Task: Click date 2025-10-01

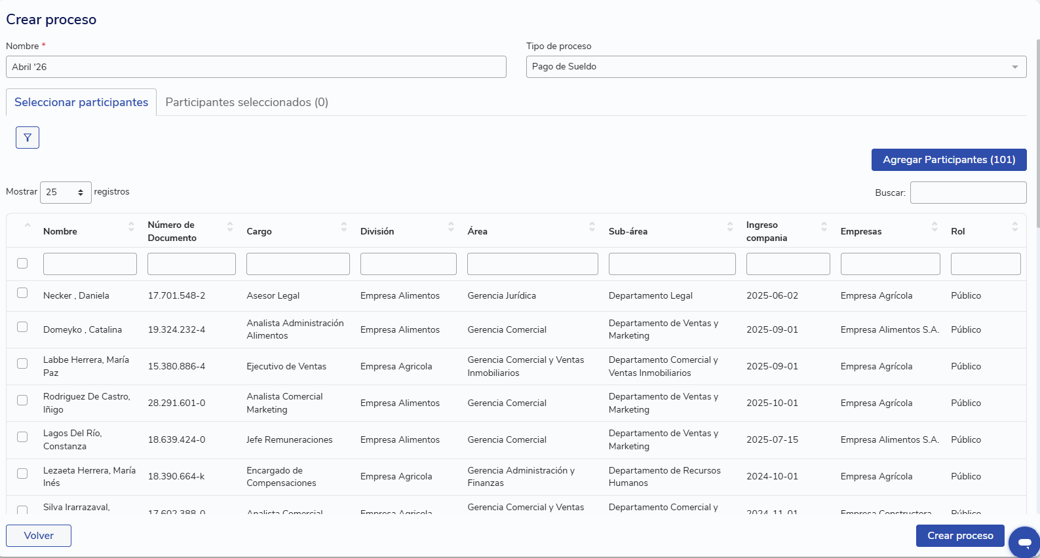Action: (x=772, y=403)
